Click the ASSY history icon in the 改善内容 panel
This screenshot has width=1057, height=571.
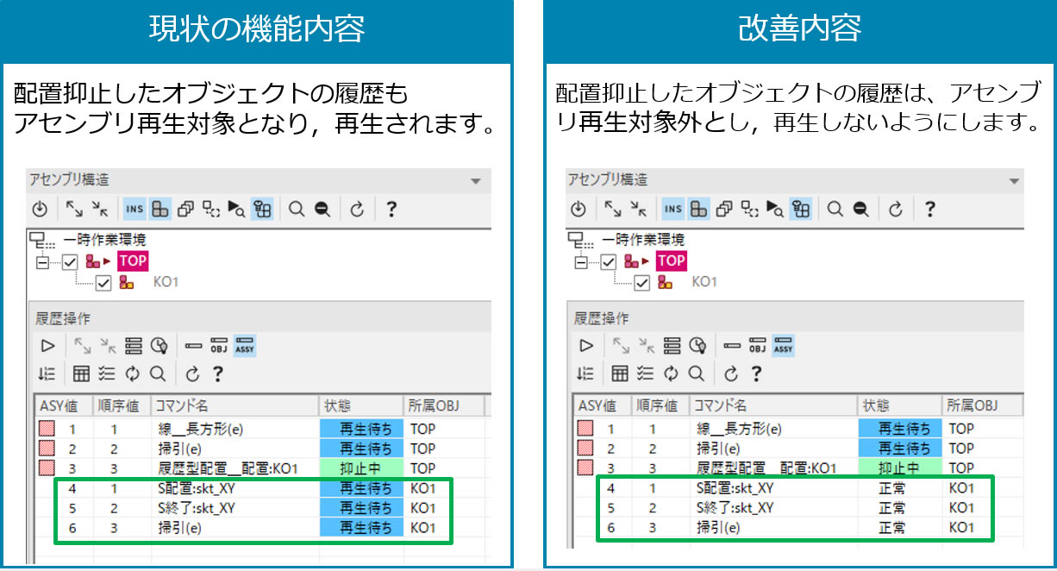point(783,346)
